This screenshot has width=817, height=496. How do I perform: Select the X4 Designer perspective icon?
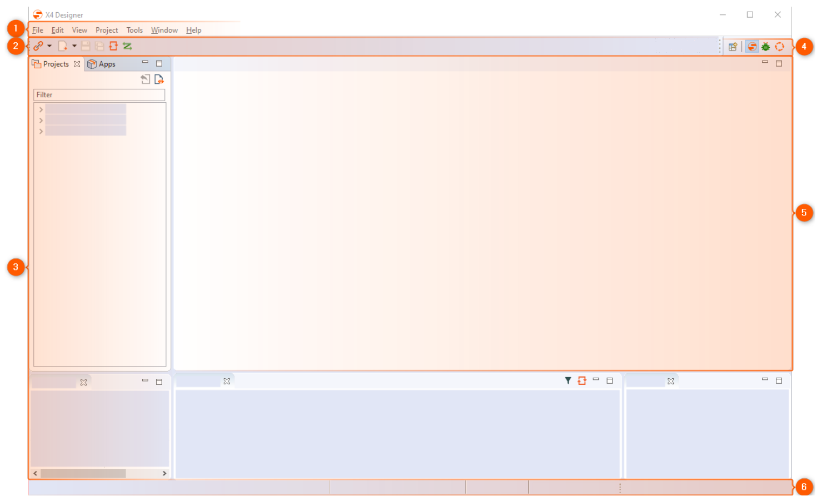click(751, 46)
